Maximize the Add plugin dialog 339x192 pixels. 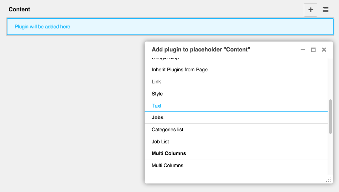[x=313, y=50]
